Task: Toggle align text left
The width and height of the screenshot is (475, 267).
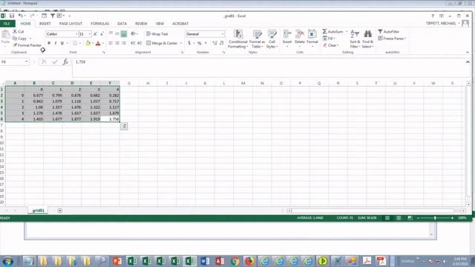Action: tap(111, 43)
